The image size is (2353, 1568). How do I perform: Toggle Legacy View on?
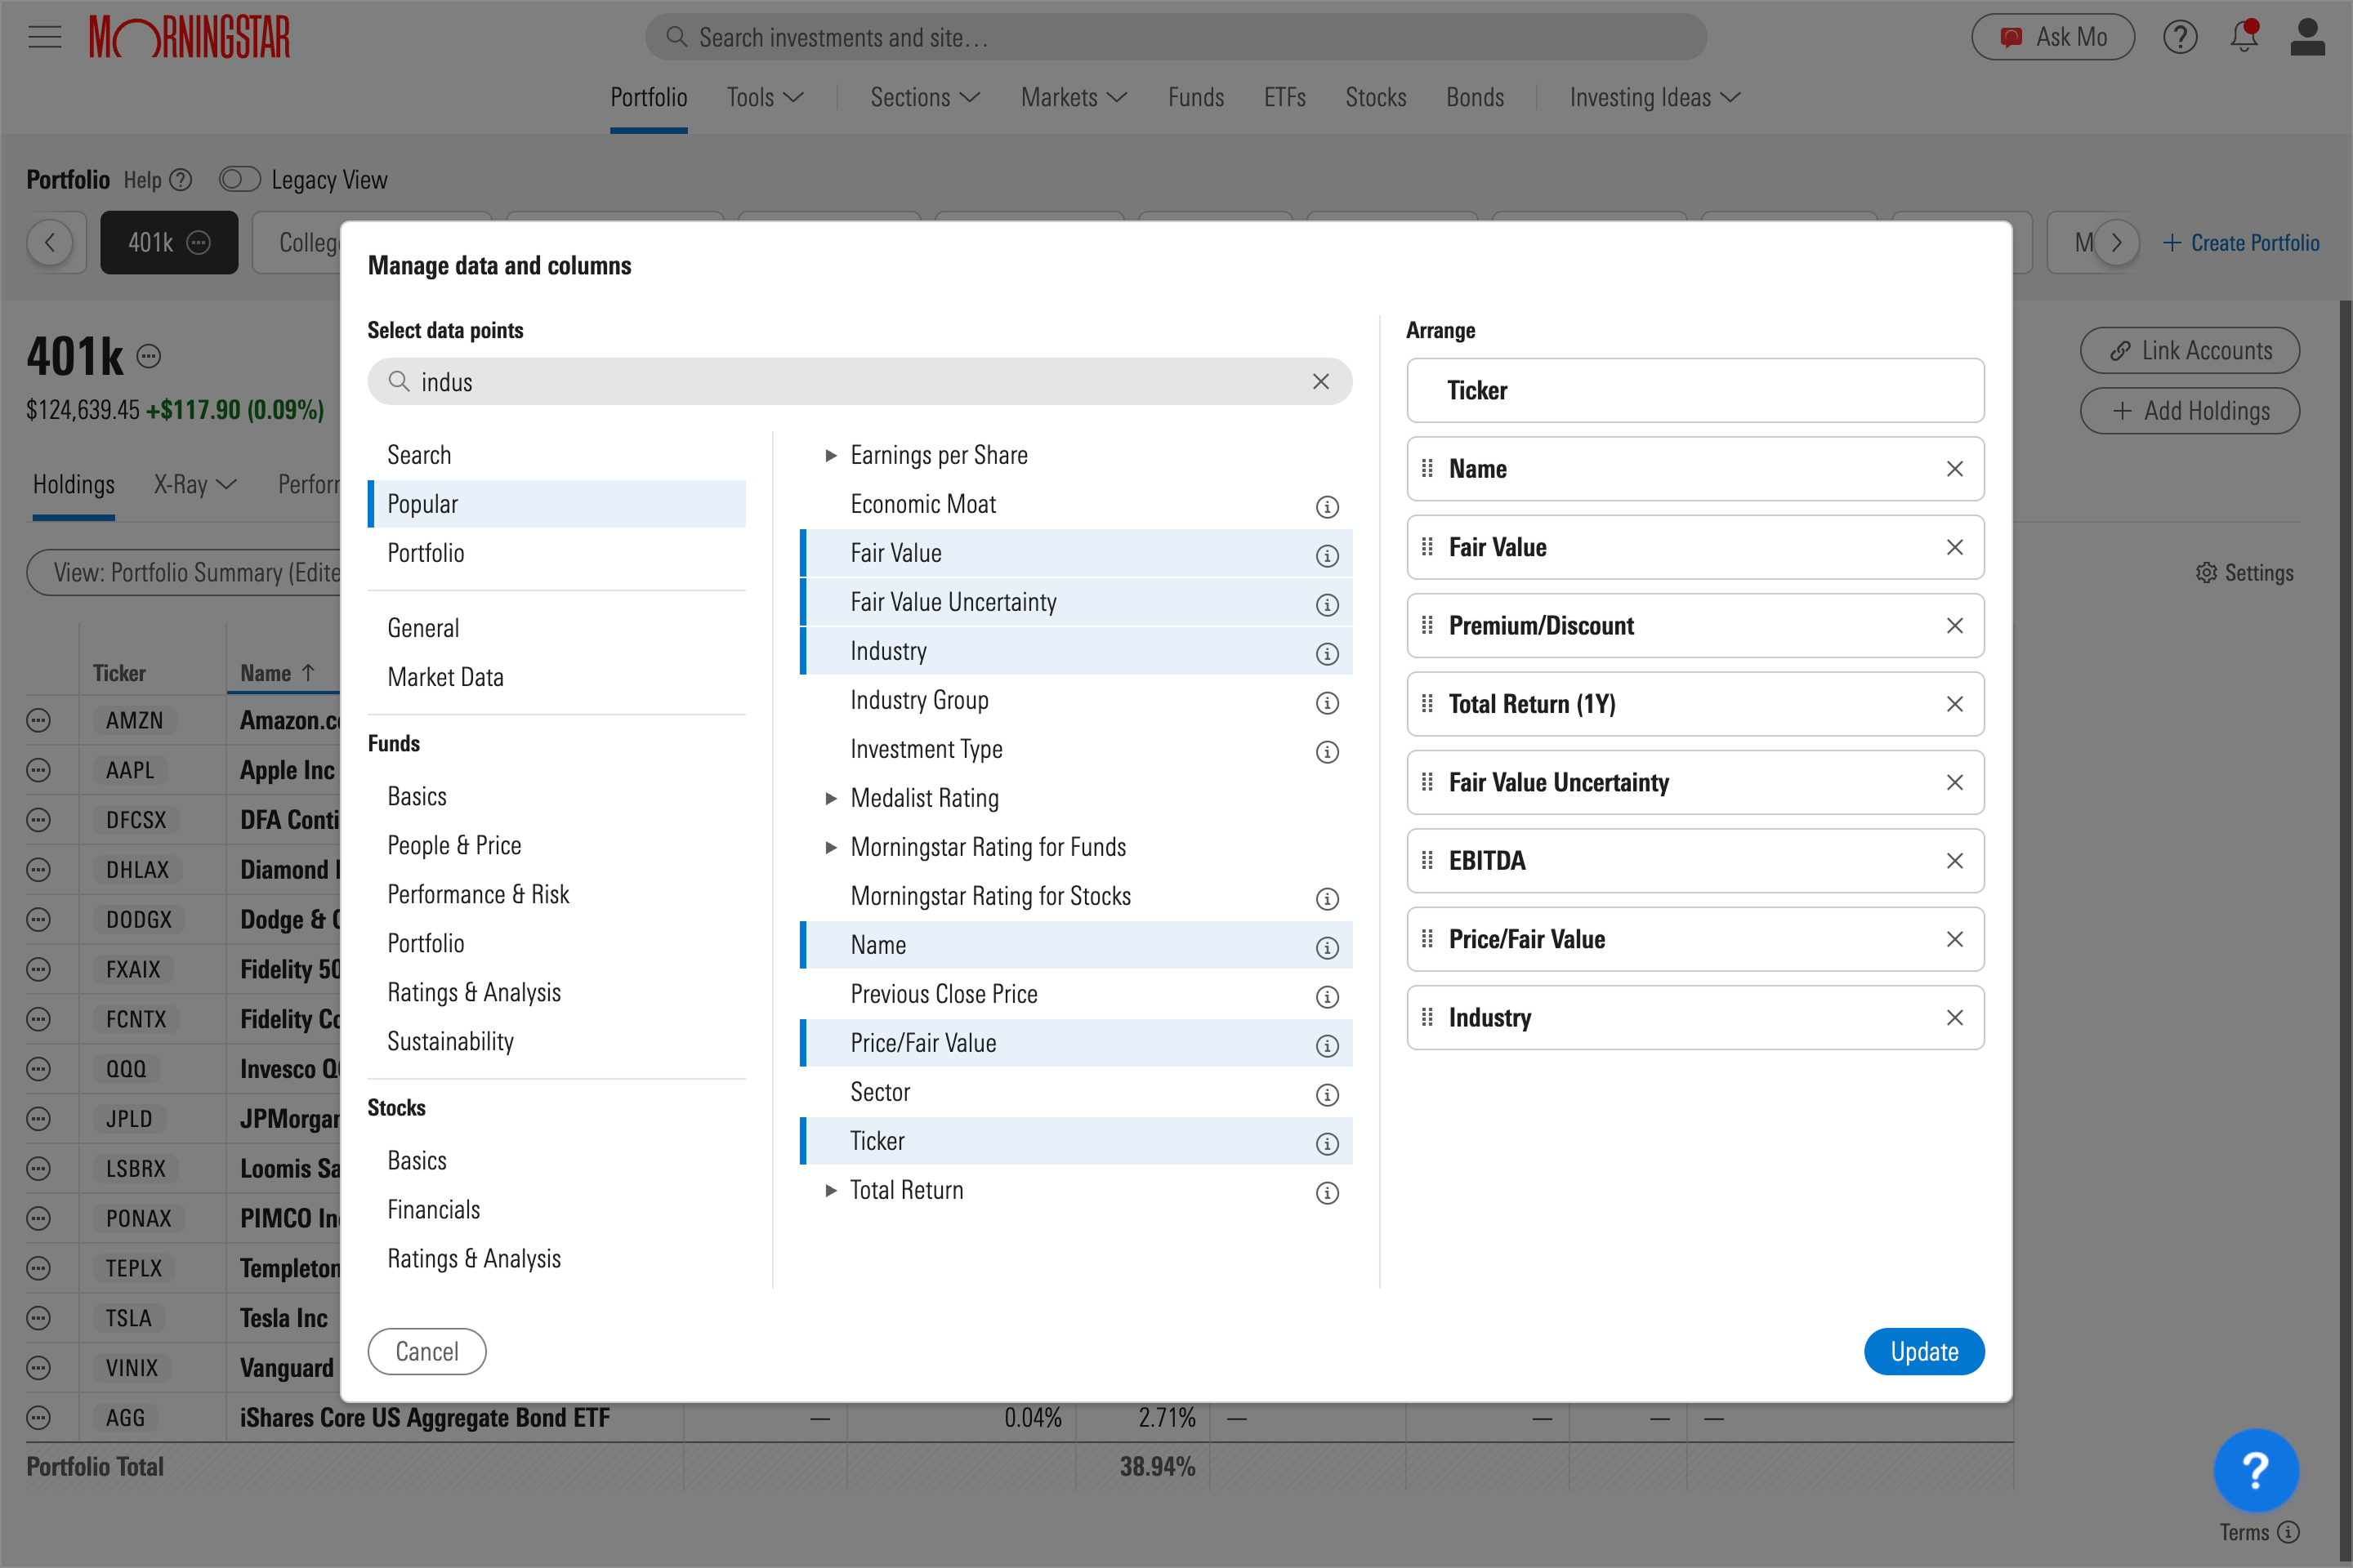[239, 179]
